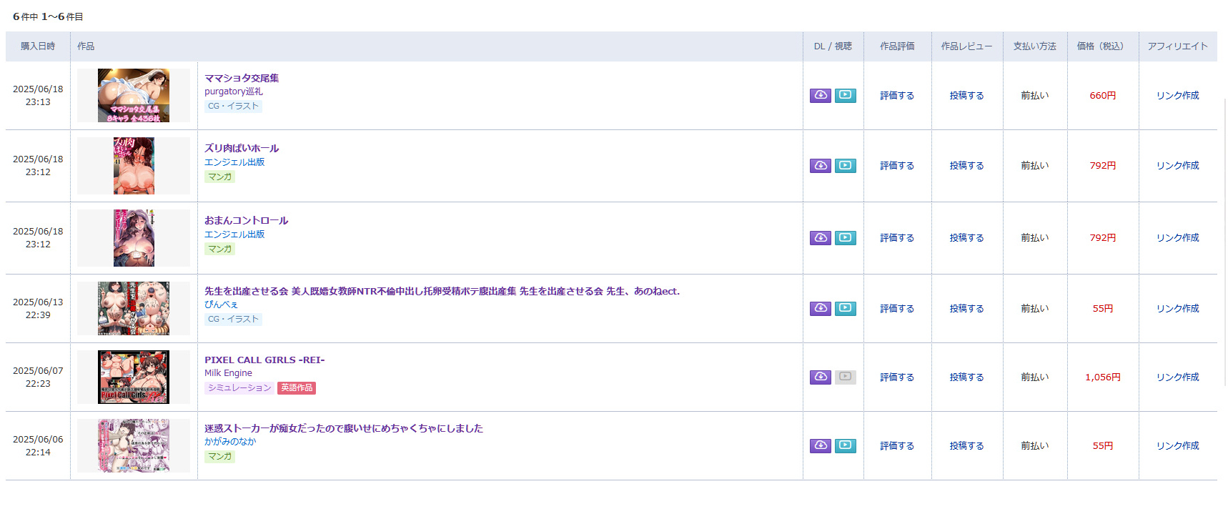This screenshot has height=509, width=1228.
Task: Select the シミュレーション genre tag
Action: pyautogui.click(x=239, y=388)
